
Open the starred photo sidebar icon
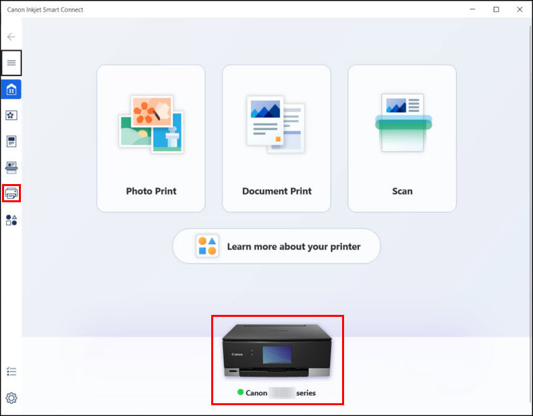click(11, 115)
